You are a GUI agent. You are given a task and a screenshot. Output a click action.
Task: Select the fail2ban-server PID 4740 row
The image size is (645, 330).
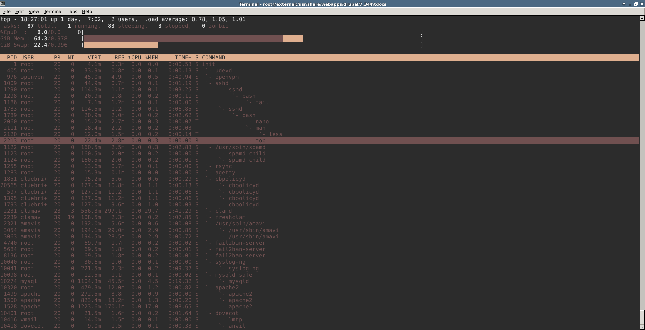coord(319,243)
